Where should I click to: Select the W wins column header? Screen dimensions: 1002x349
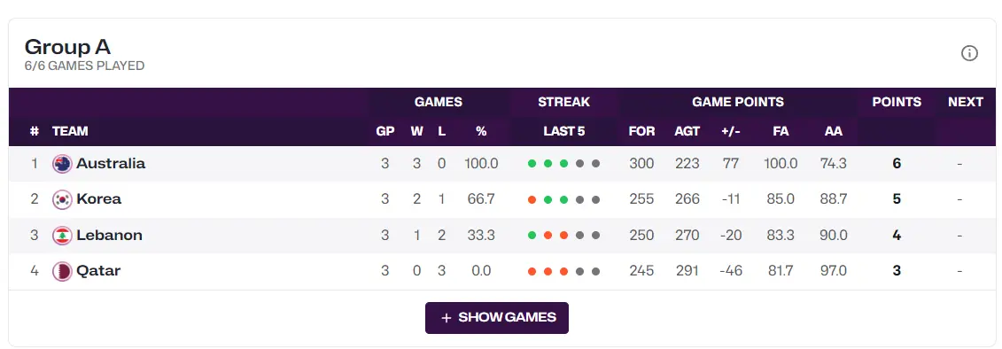coord(416,131)
